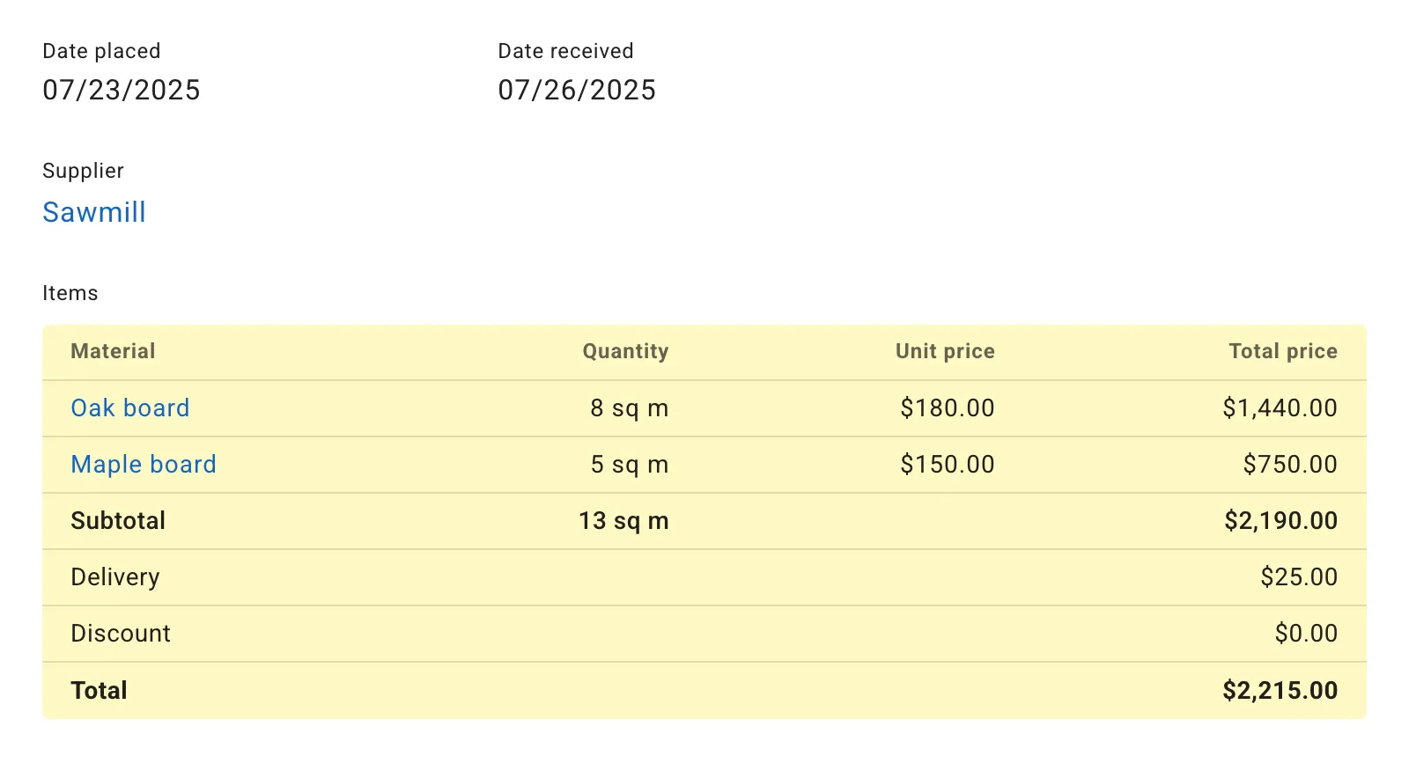
Task: Click the Supplier section label
Action: (x=83, y=171)
